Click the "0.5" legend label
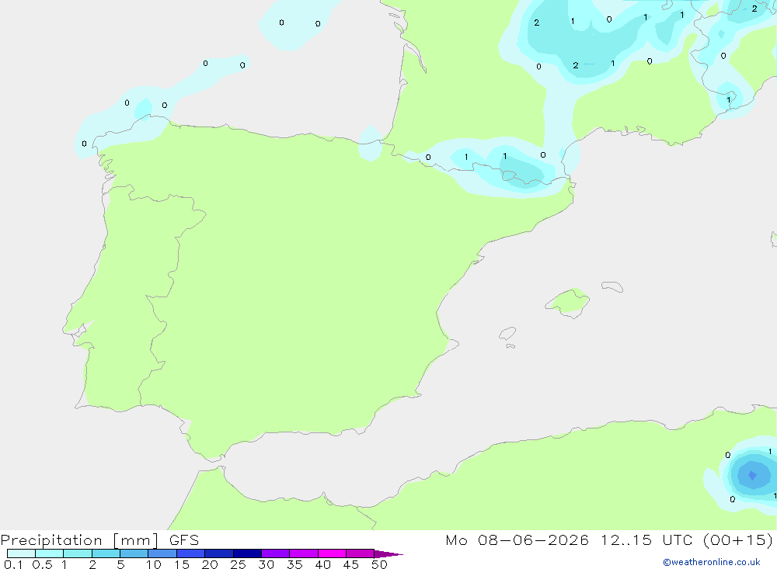This screenshot has width=777, height=569. (x=42, y=564)
